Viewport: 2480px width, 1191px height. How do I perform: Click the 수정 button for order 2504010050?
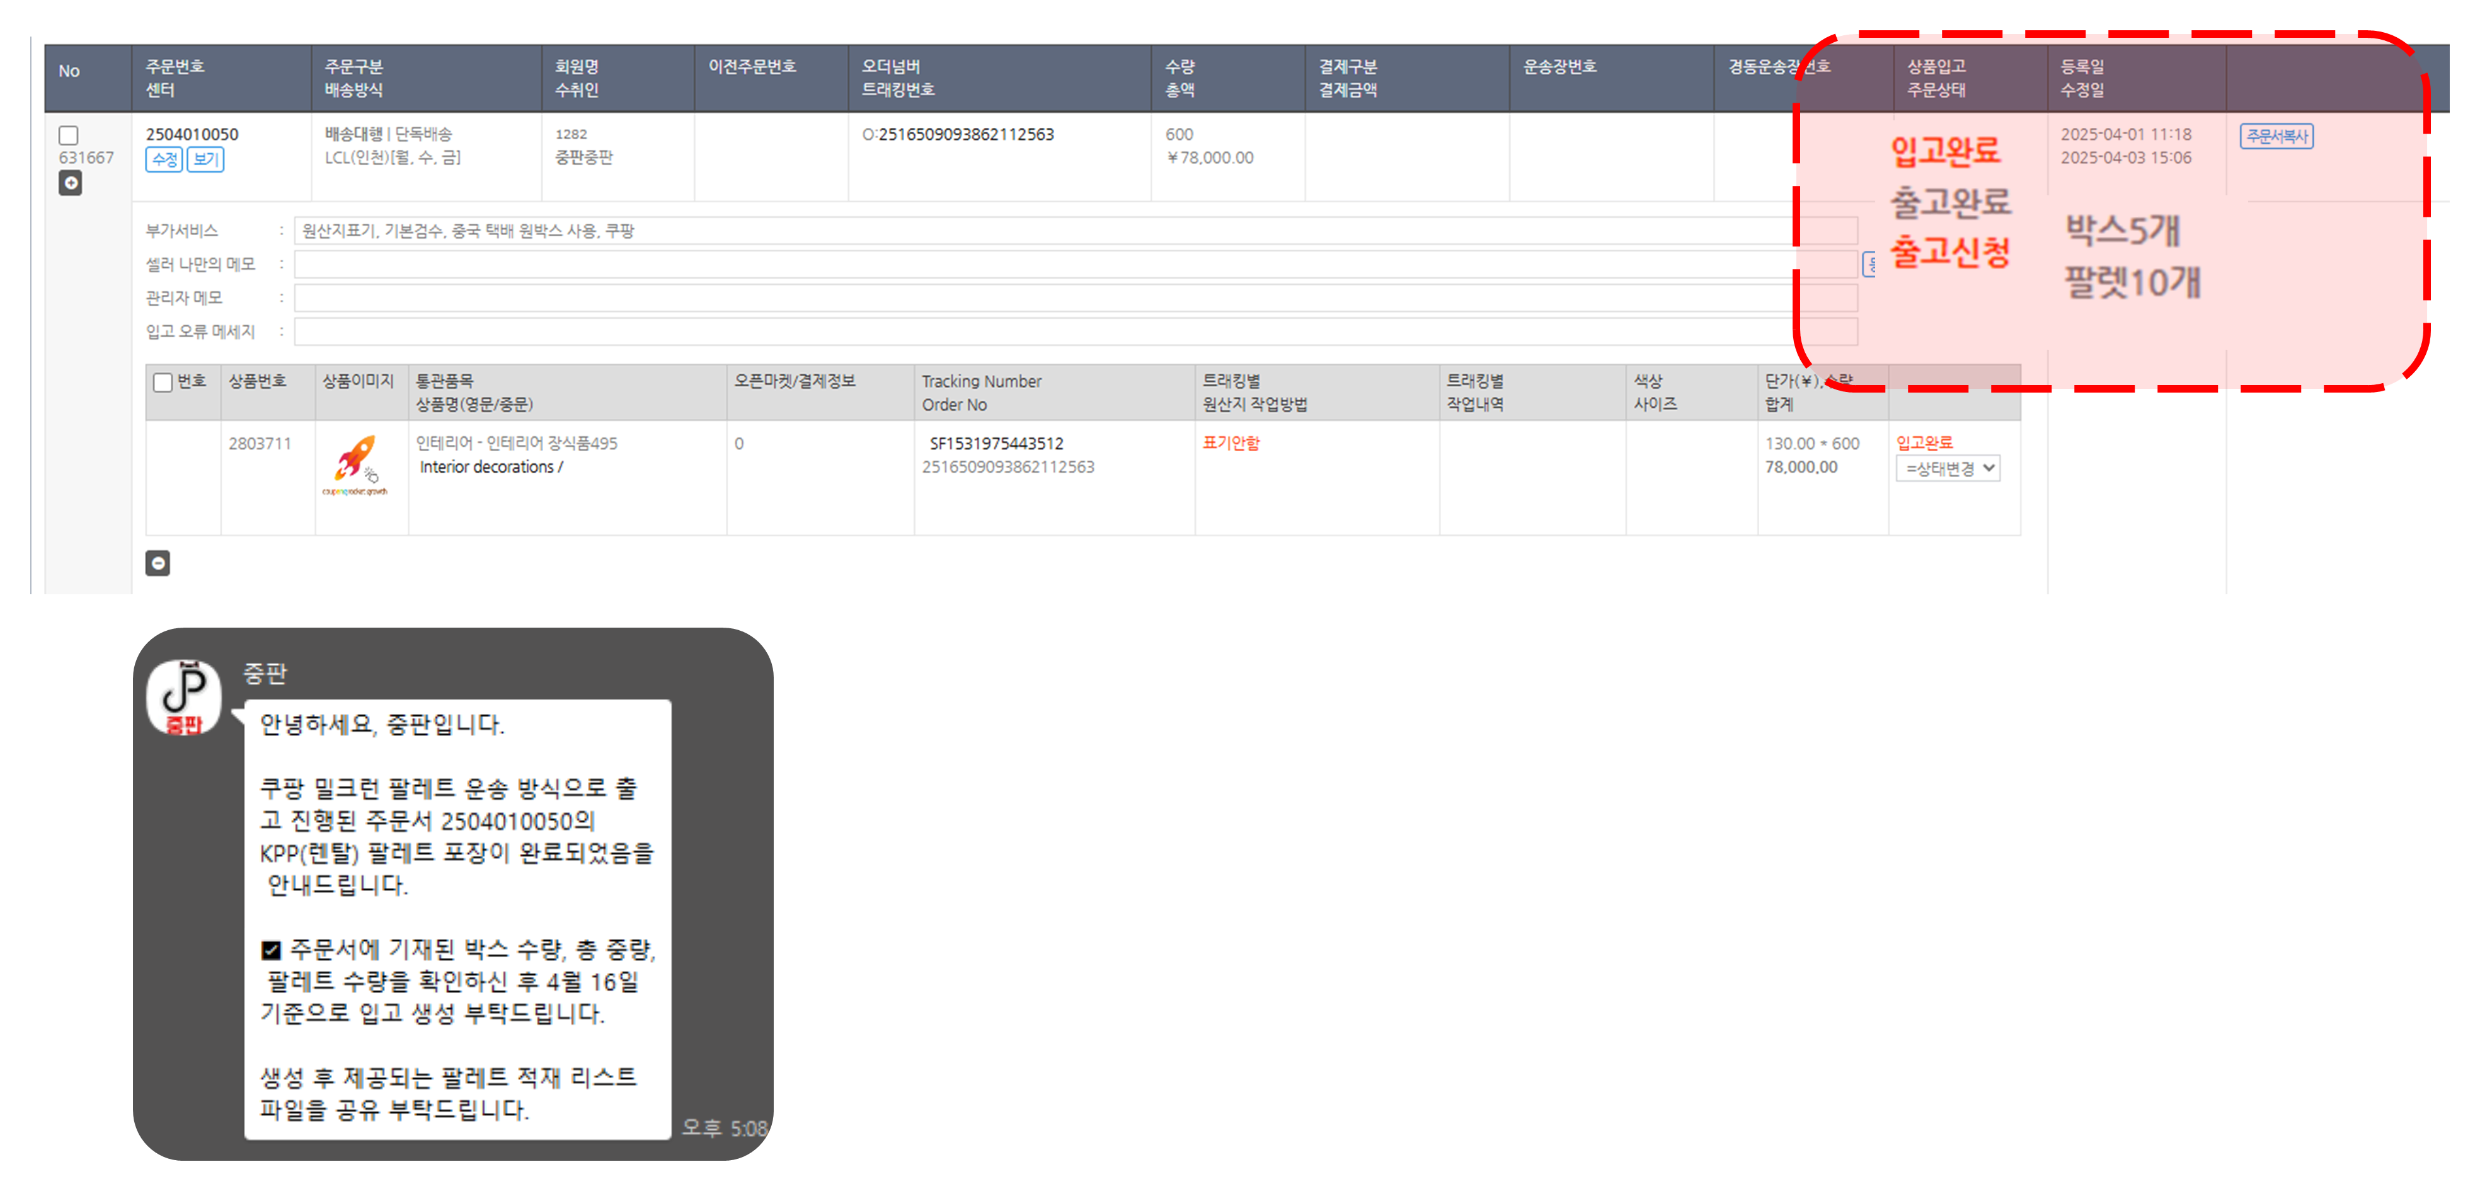click(x=164, y=160)
